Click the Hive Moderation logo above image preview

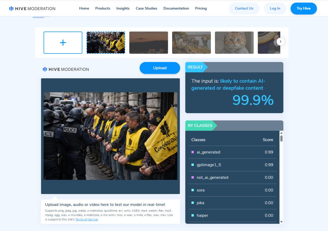66,69
